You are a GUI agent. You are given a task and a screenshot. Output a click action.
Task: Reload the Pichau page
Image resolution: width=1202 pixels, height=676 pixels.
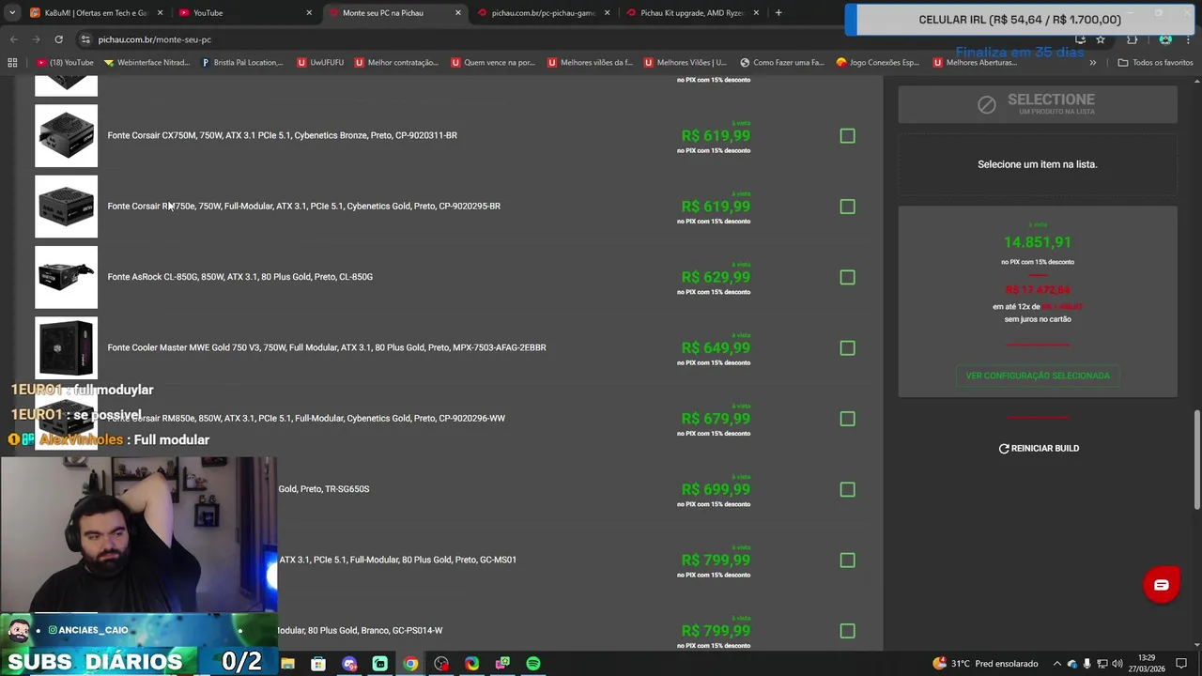pyautogui.click(x=58, y=39)
